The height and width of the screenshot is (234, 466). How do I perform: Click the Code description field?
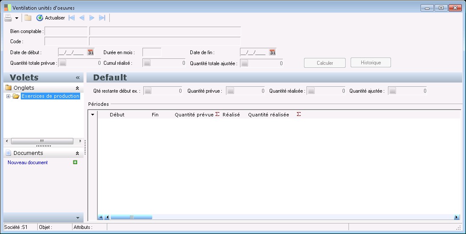165,41
